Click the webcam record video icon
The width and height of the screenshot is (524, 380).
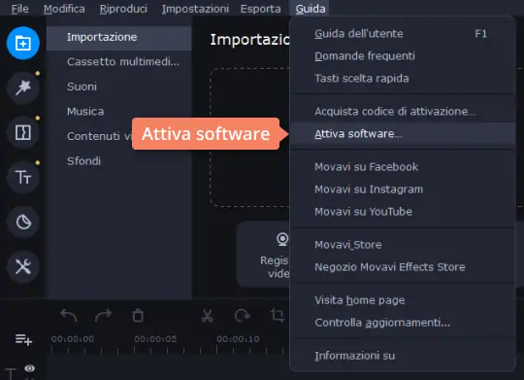282,240
